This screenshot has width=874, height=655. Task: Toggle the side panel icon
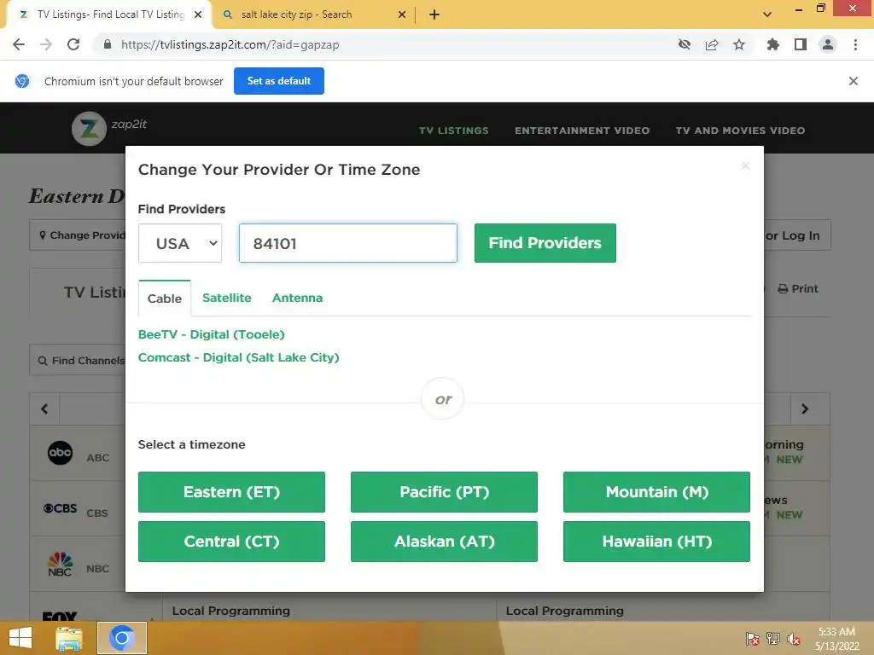[x=800, y=44]
